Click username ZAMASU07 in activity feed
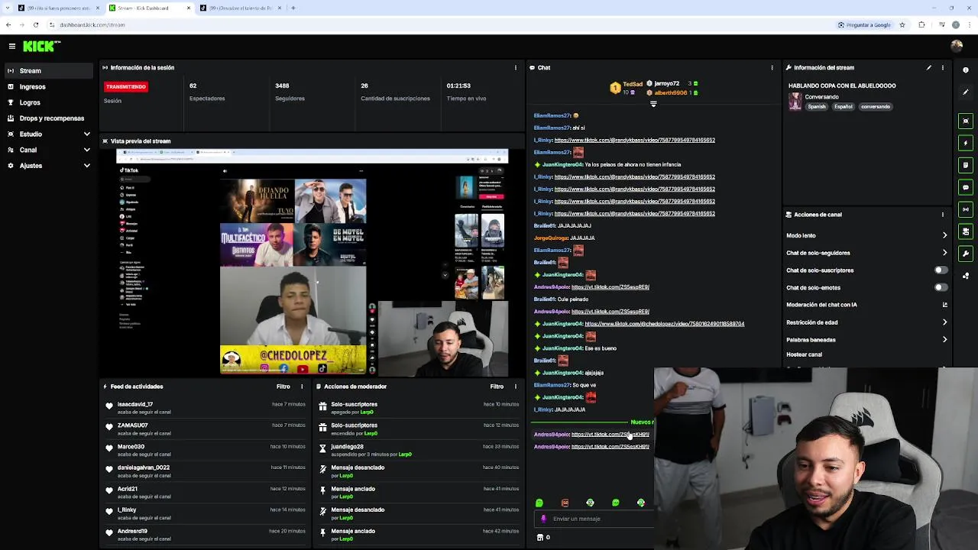Image resolution: width=978 pixels, height=550 pixels. (132, 425)
